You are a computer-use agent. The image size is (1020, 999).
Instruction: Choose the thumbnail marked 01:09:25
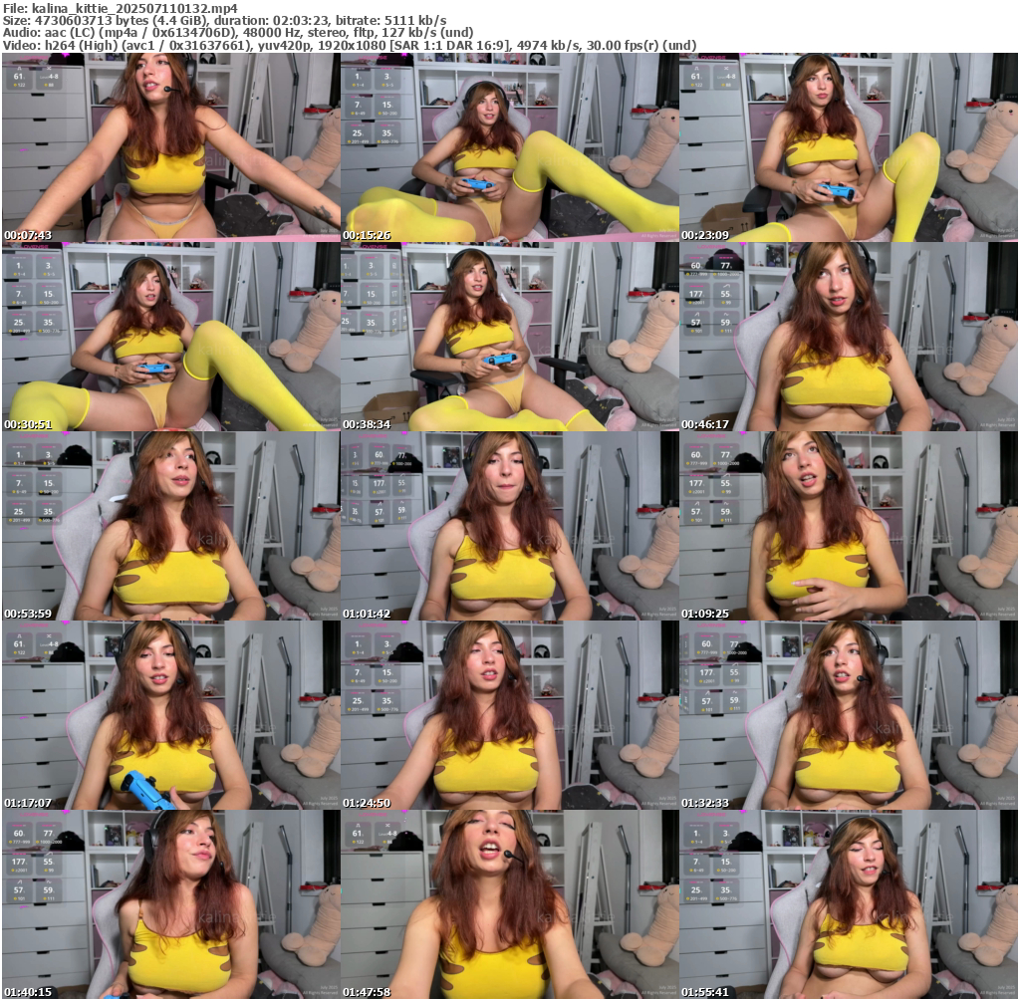click(x=848, y=526)
